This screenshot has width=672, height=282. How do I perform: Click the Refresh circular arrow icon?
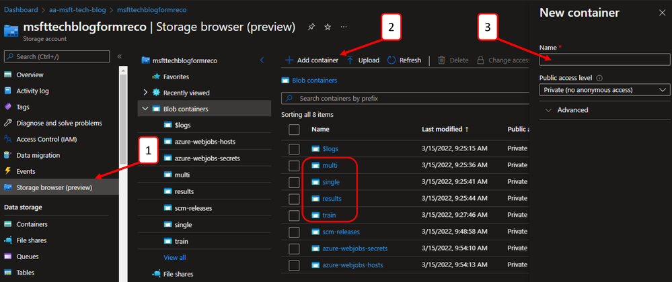point(391,60)
